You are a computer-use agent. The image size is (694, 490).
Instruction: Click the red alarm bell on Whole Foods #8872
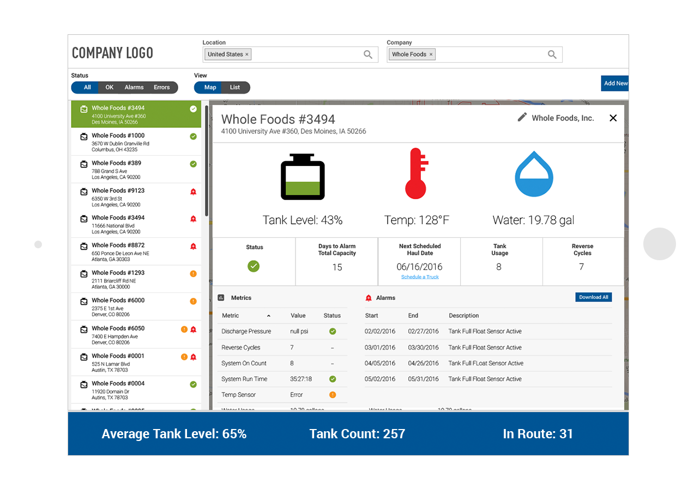pos(193,247)
